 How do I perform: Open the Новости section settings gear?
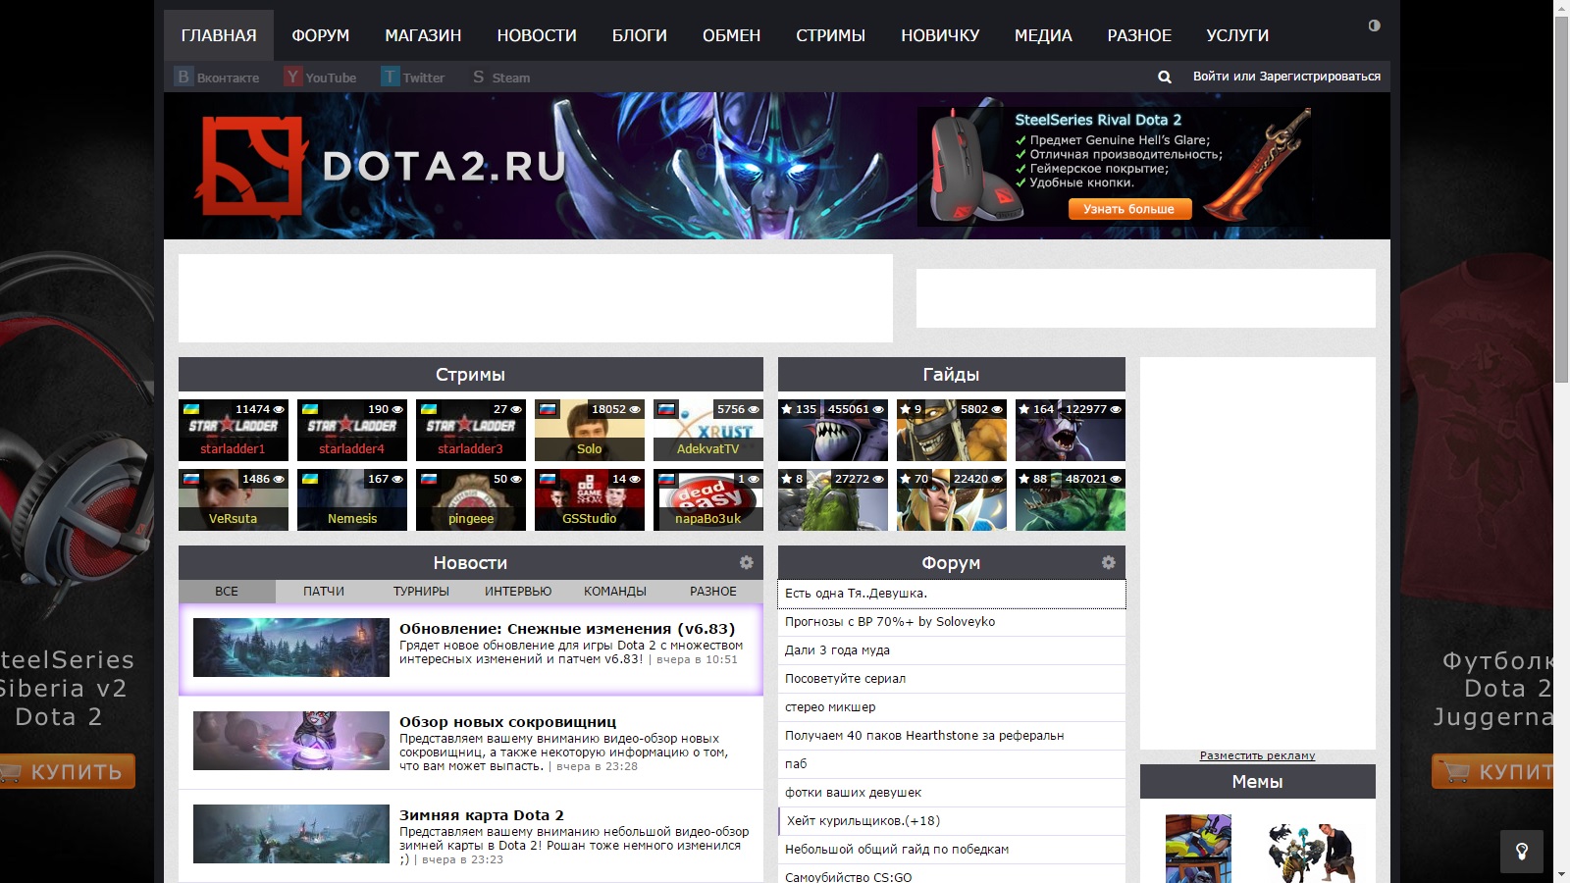[747, 562]
